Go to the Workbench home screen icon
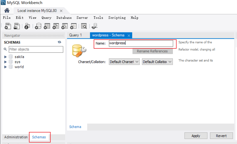The height and width of the screenshot is (144, 237). click(7, 10)
